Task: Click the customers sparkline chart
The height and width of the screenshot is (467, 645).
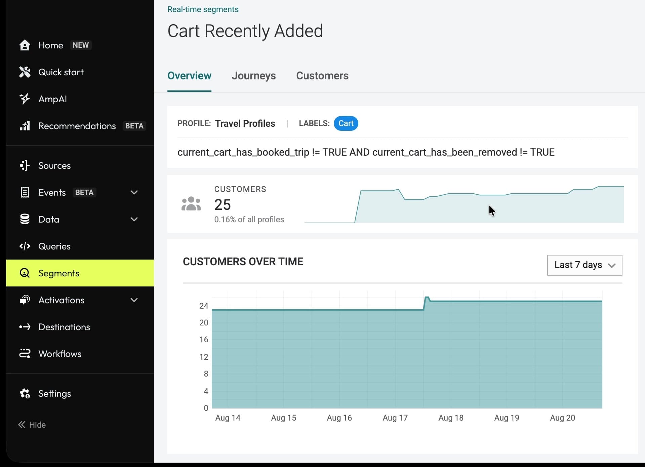Action: pos(464,204)
